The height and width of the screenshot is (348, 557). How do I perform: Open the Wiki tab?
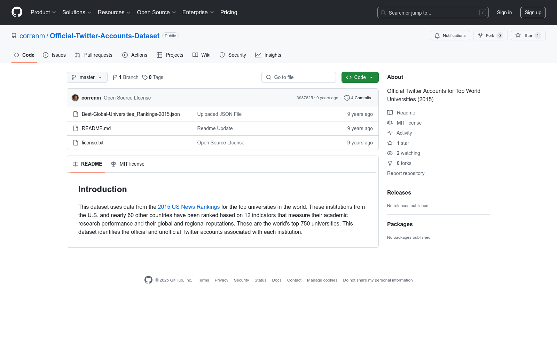(202, 55)
